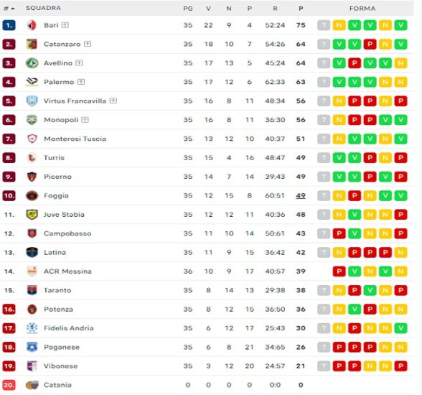The height and width of the screenshot is (395, 422).
Task: Sort table by the # column arrow
Action: click(12, 9)
